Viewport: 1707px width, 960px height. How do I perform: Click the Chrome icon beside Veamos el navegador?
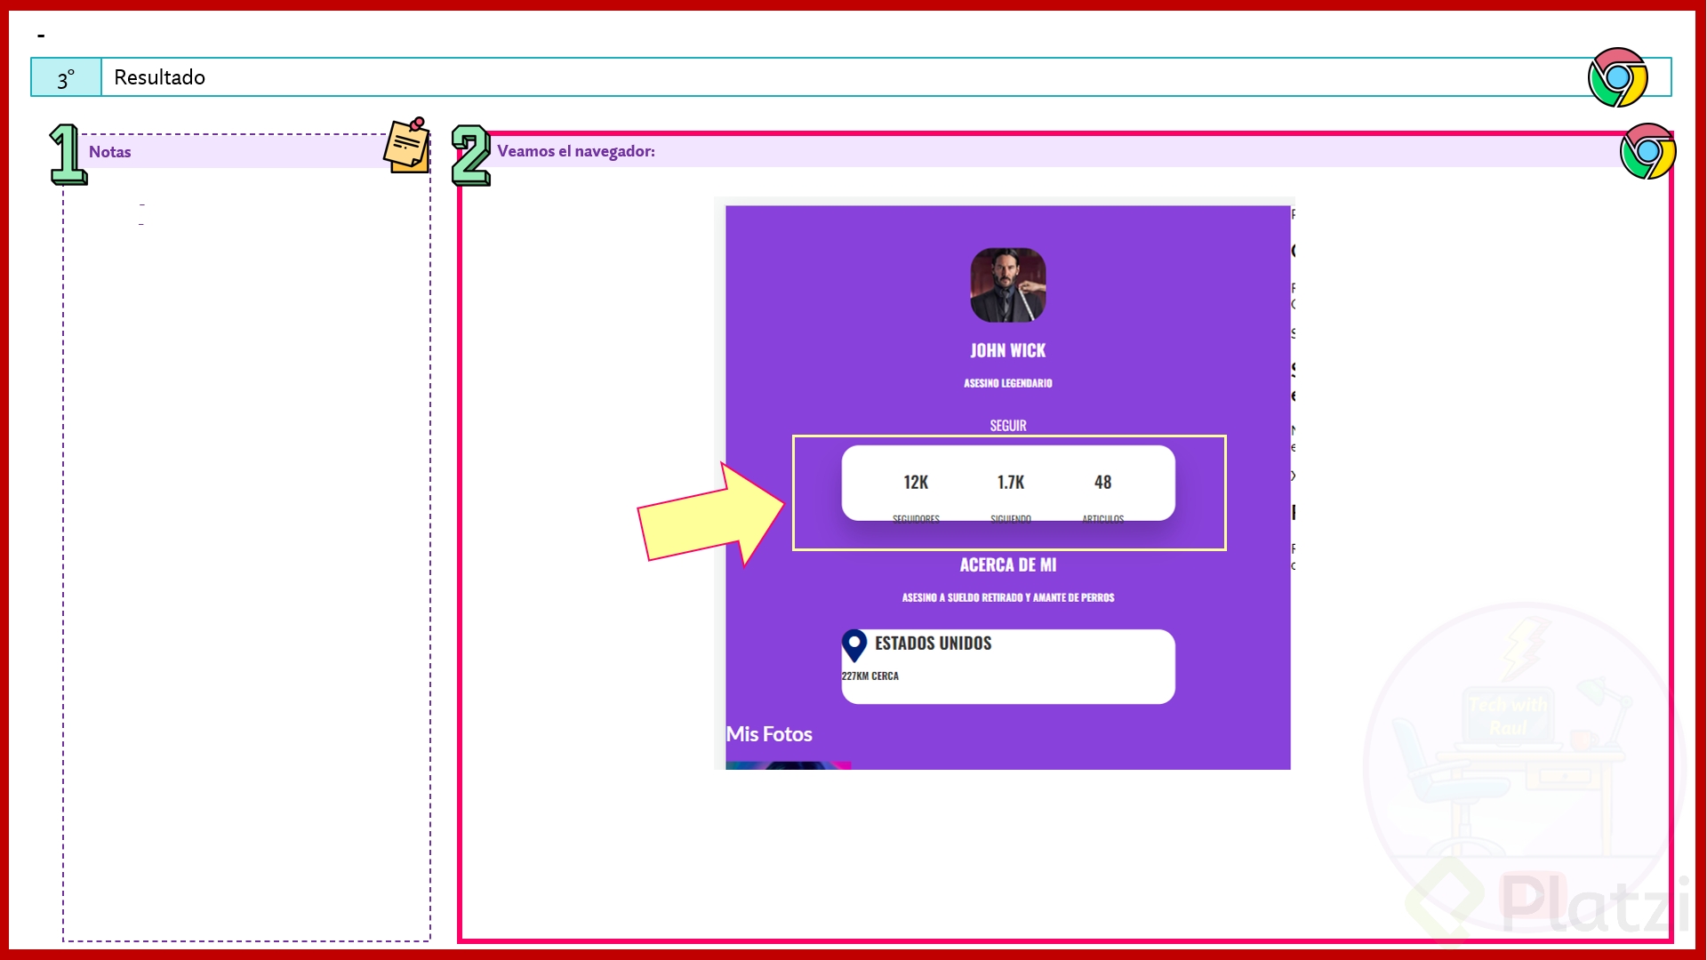click(x=1647, y=151)
